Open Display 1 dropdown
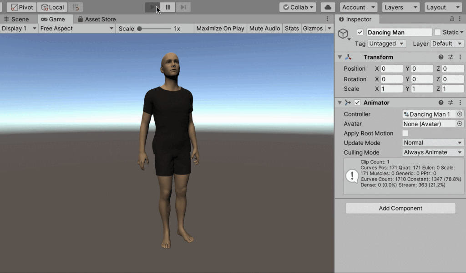This screenshot has height=273, width=466. [x=19, y=29]
